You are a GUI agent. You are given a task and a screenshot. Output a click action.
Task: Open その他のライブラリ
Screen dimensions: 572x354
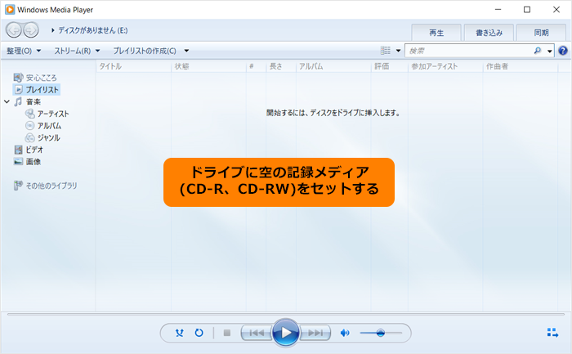[51, 186]
